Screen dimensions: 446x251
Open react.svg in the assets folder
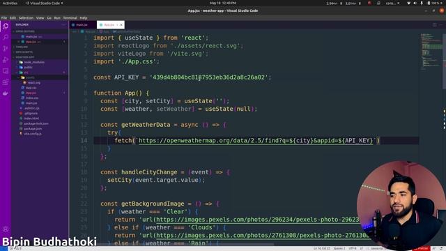pyautogui.click(x=39, y=82)
